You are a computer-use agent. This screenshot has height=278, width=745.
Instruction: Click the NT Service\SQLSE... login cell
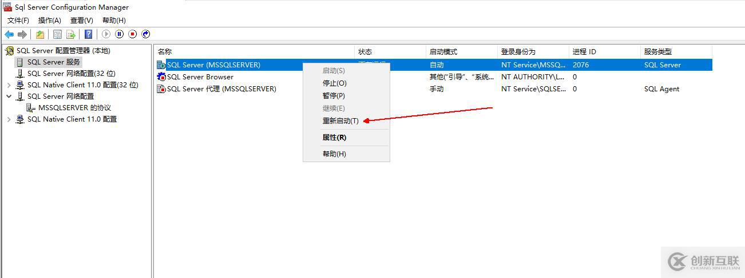[x=533, y=89]
